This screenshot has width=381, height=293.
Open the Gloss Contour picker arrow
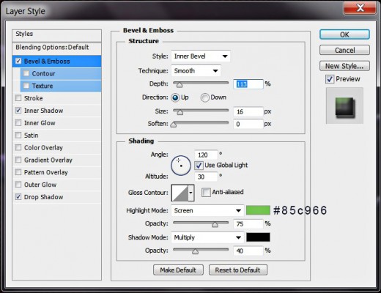point(191,193)
